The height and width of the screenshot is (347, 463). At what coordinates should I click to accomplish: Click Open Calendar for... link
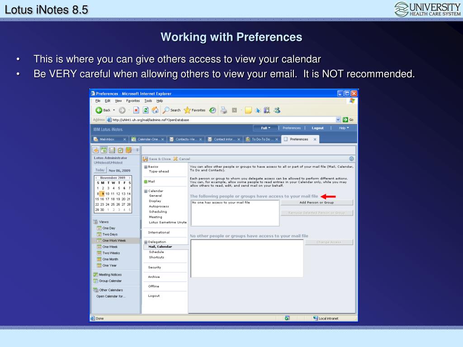point(111,296)
